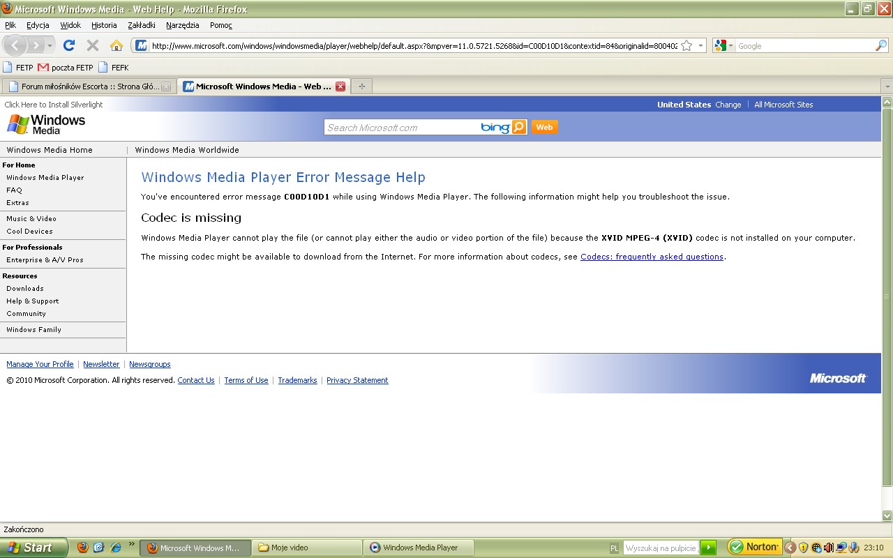
Task: Expand the URL history dropdown arrow
Action: pyautogui.click(x=700, y=45)
